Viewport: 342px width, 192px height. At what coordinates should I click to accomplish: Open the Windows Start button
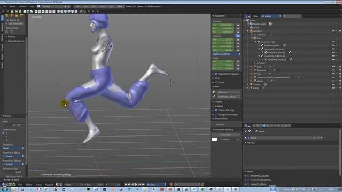(5, 189)
